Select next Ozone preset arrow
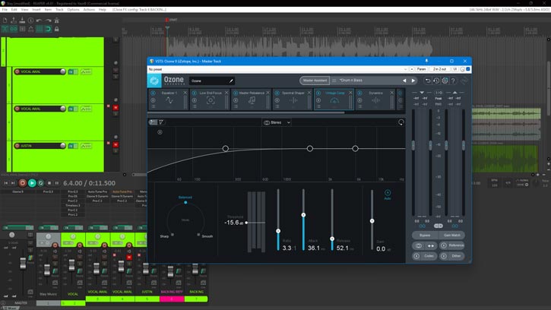The height and width of the screenshot is (310, 551). click(x=413, y=81)
